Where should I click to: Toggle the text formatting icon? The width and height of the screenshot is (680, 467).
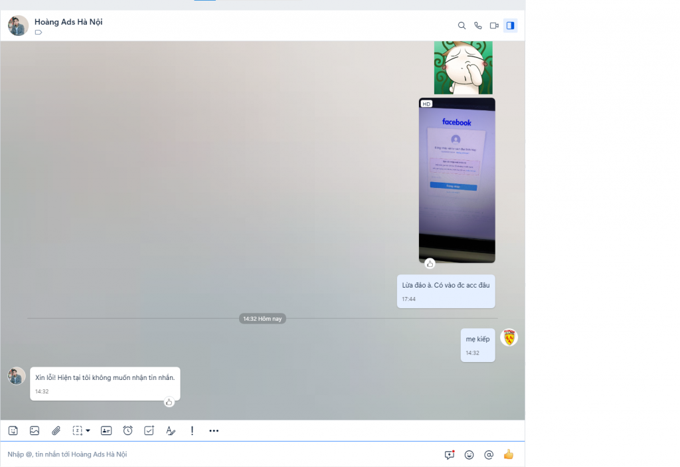tap(171, 430)
